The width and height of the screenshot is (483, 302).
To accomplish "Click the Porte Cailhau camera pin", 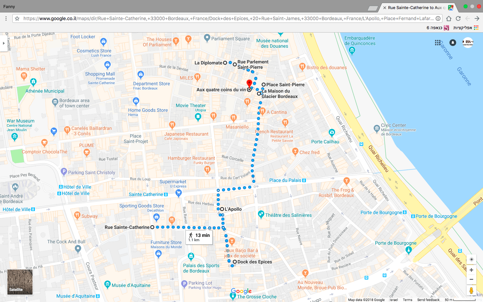I will [332, 133].
